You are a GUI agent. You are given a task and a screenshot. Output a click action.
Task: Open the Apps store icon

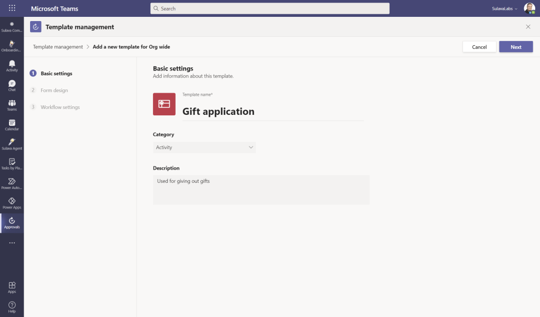click(12, 287)
